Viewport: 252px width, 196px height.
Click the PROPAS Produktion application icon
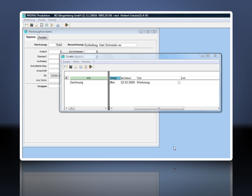coord(24,15)
